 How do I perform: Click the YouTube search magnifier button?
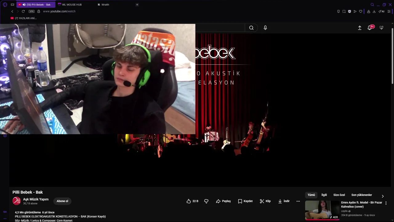click(251, 28)
